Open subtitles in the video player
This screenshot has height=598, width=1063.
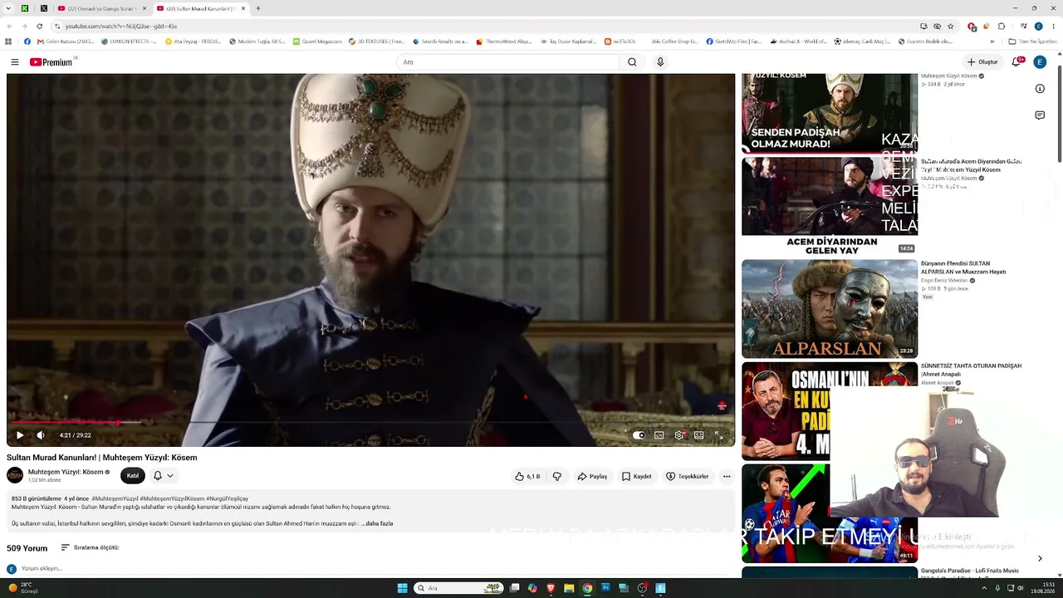(x=659, y=435)
